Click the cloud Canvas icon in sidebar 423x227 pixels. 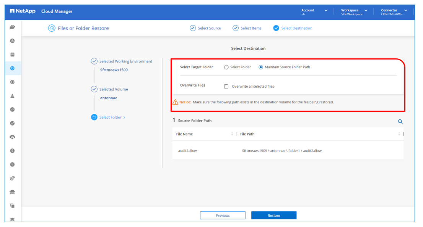click(x=12, y=27)
